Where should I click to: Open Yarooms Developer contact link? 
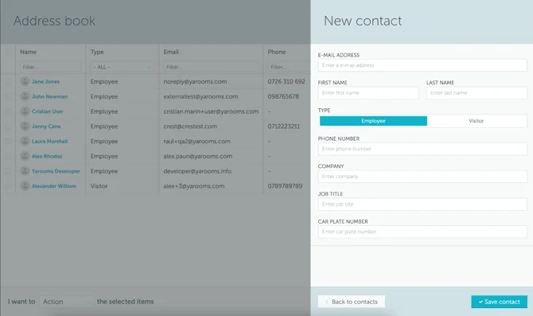(x=56, y=171)
